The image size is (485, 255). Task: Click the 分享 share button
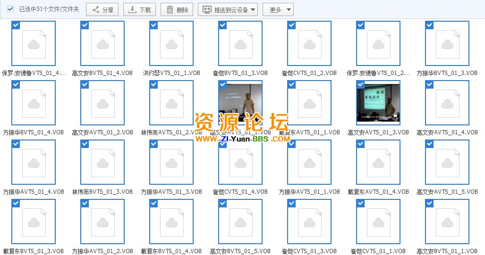(102, 9)
